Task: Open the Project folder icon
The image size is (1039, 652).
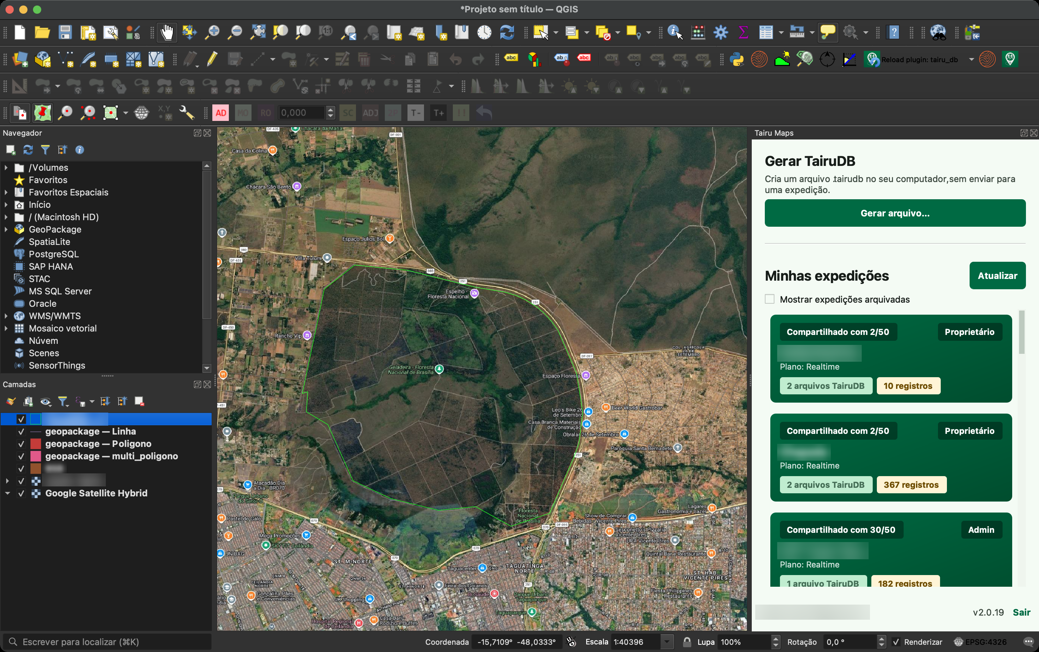Action: [42, 32]
